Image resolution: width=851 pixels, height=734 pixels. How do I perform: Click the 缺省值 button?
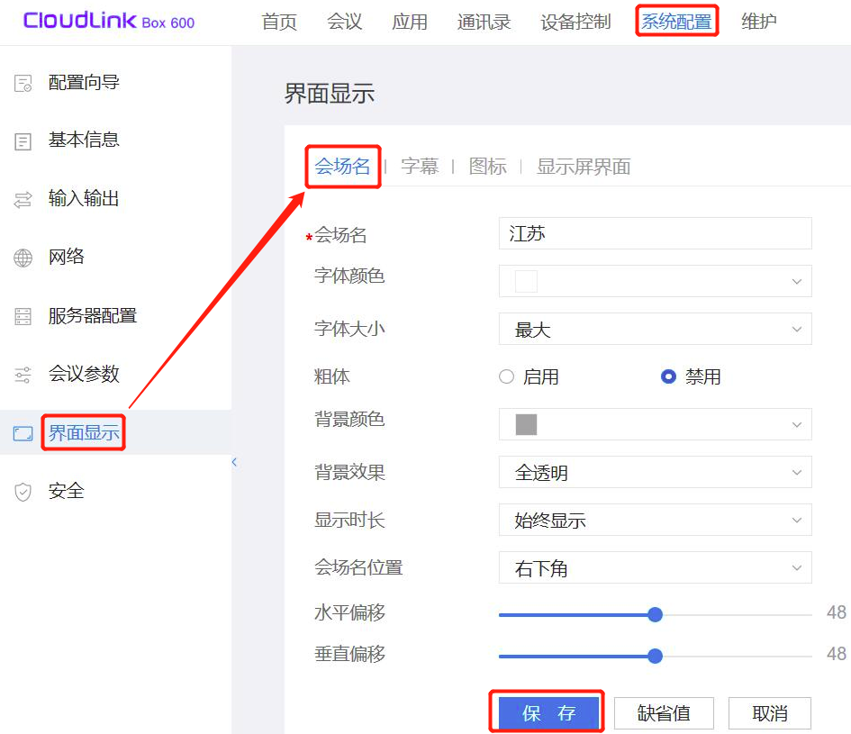coord(664,712)
